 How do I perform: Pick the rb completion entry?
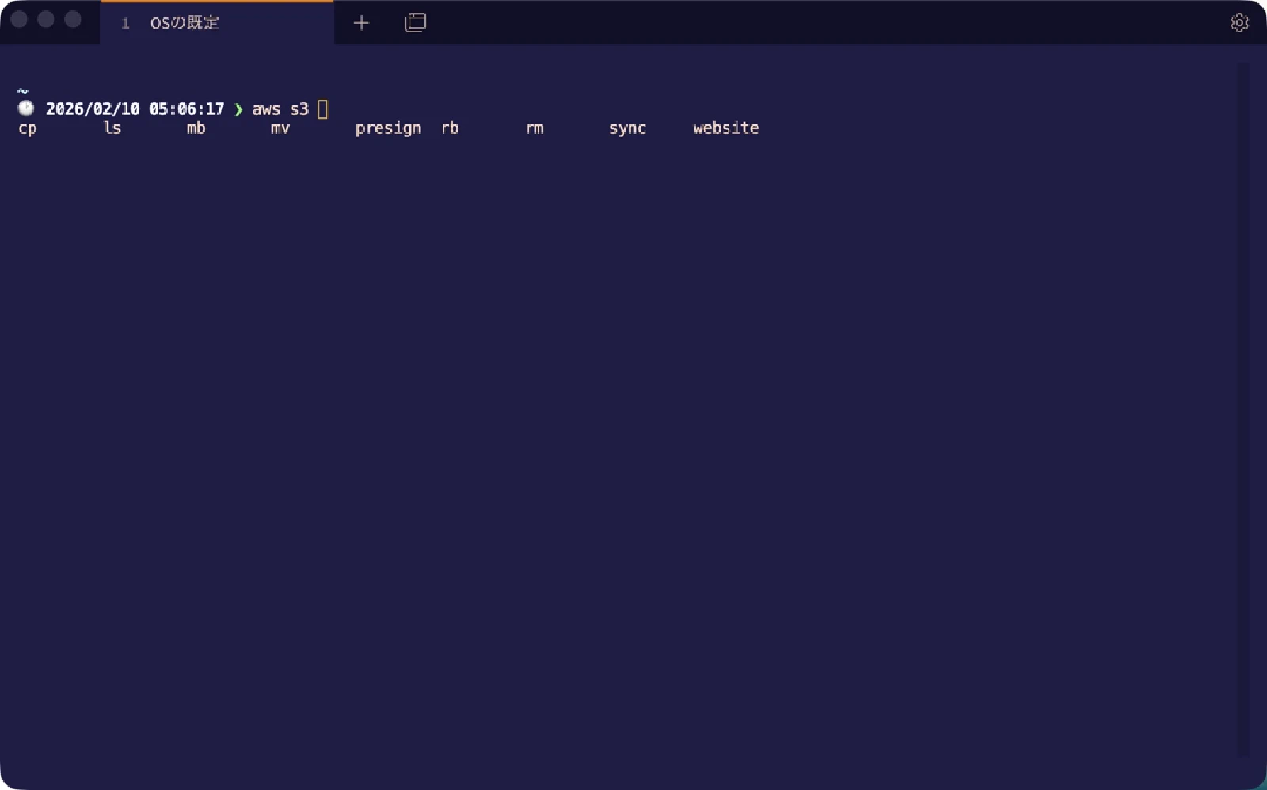point(449,128)
